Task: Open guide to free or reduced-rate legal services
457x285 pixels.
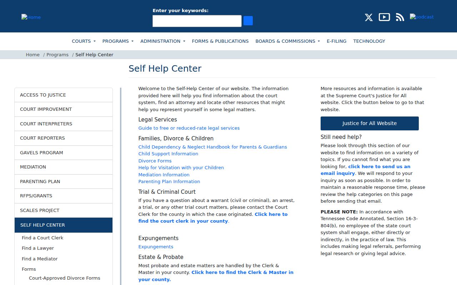Action: tap(189, 128)
